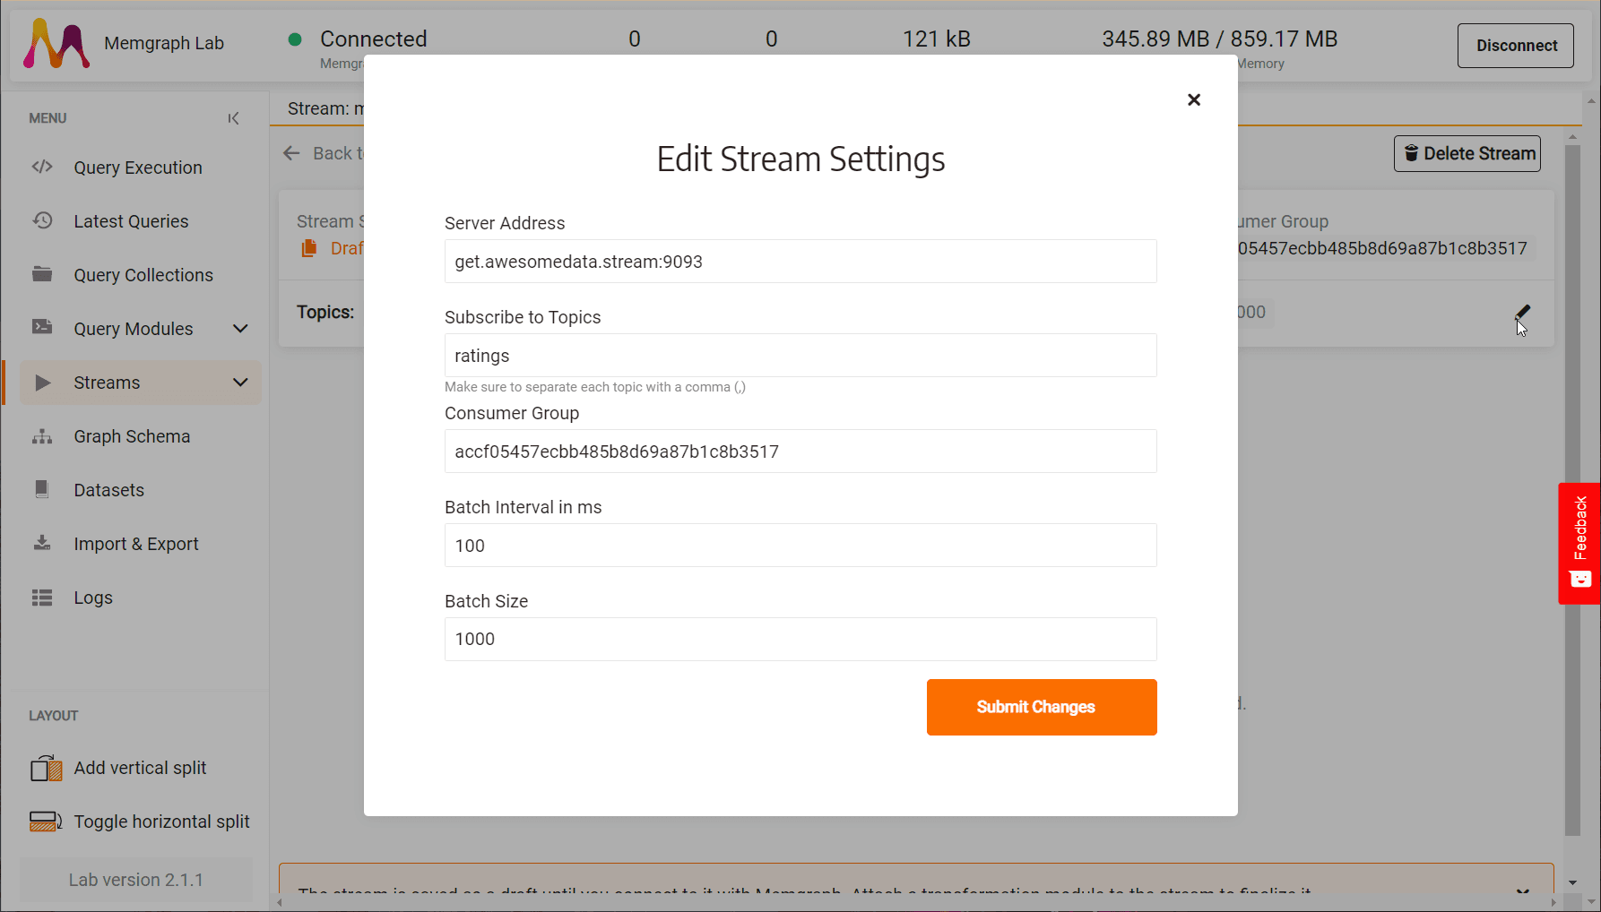Disconnect from the Memgraph server
The image size is (1601, 912).
click(1515, 45)
